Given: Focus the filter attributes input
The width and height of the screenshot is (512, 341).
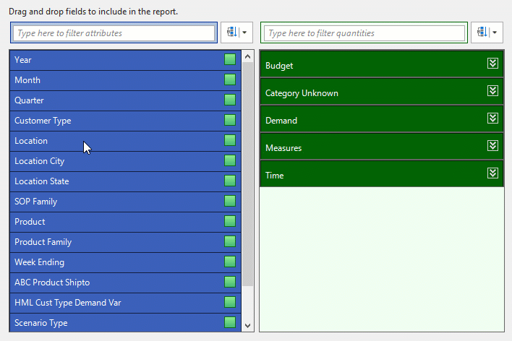Looking at the screenshot, I should click(114, 33).
